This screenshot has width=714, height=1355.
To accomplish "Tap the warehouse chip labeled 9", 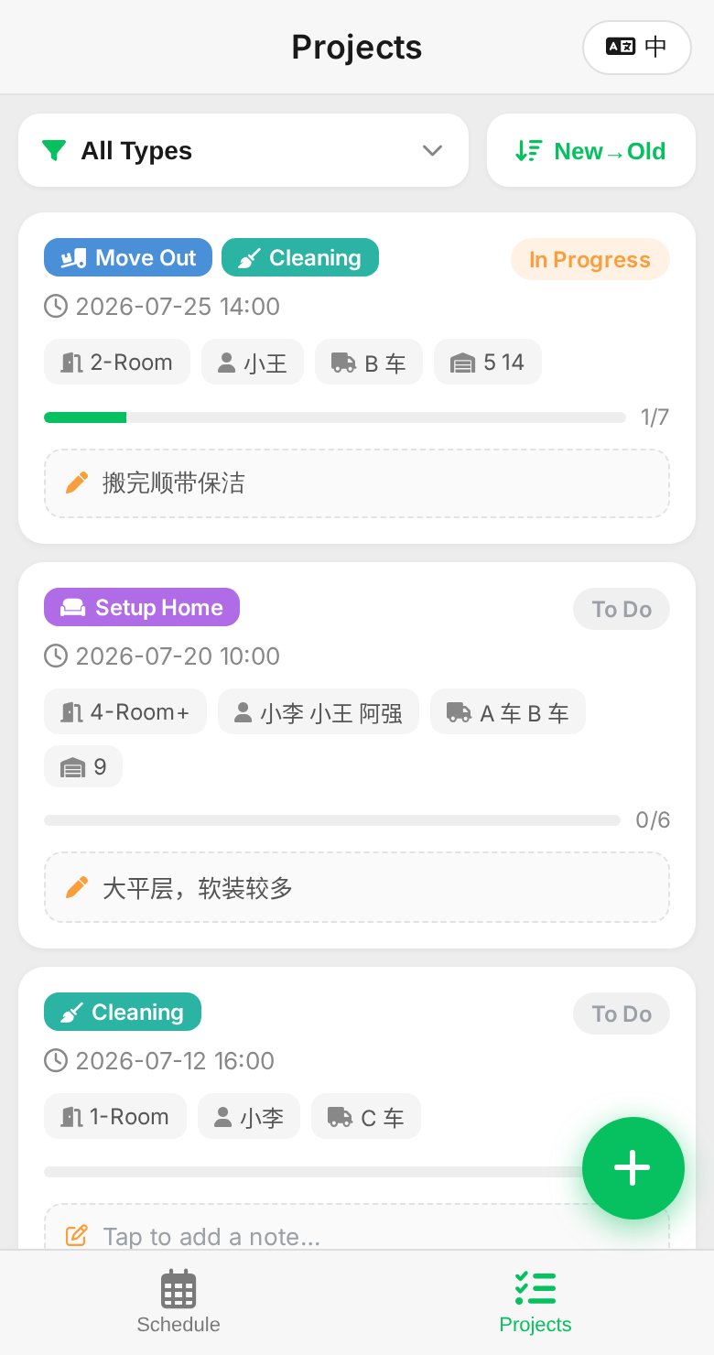I will pyautogui.click(x=83, y=766).
